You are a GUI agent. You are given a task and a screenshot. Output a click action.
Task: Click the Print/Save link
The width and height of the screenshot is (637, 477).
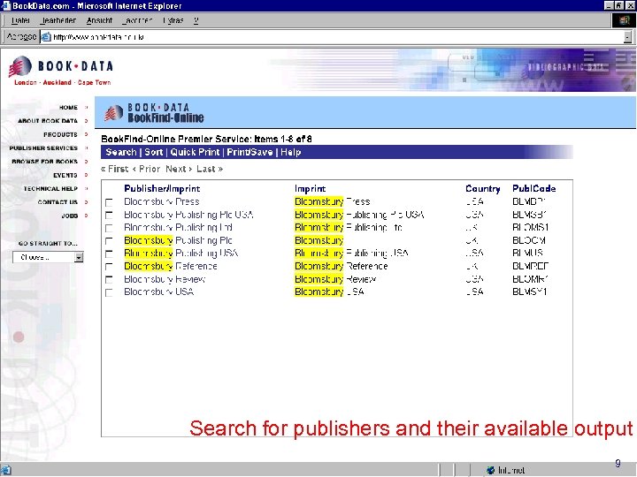pyautogui.click(x=249, y=152)
